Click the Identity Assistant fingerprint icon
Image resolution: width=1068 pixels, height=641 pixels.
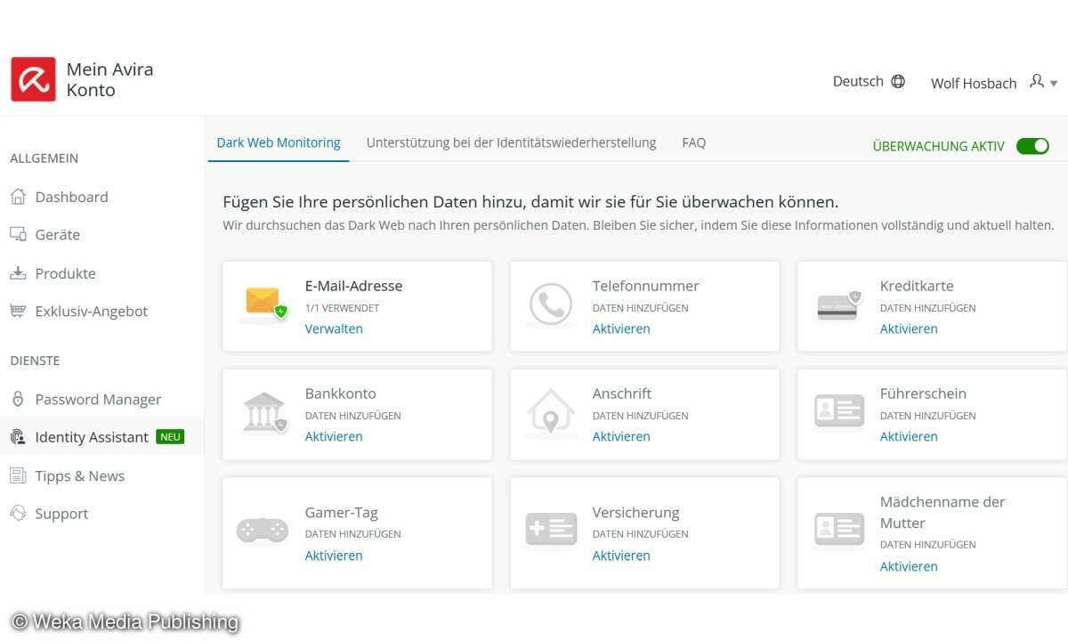pos(18,437)
